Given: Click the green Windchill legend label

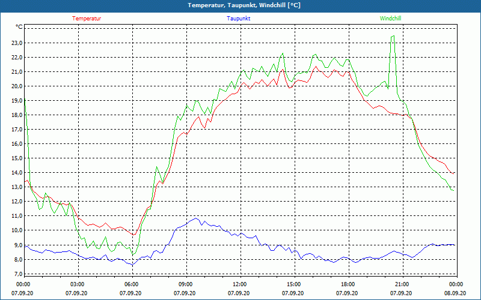Looking at the screenshot, I should pos(390,19).
